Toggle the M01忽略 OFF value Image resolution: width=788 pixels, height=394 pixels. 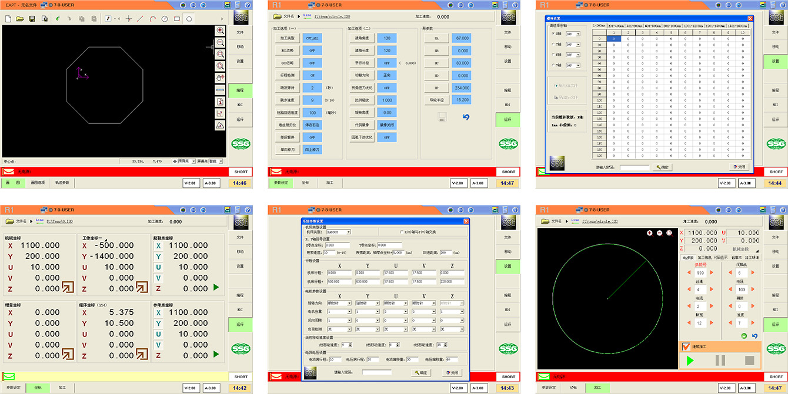click(312, 50)
